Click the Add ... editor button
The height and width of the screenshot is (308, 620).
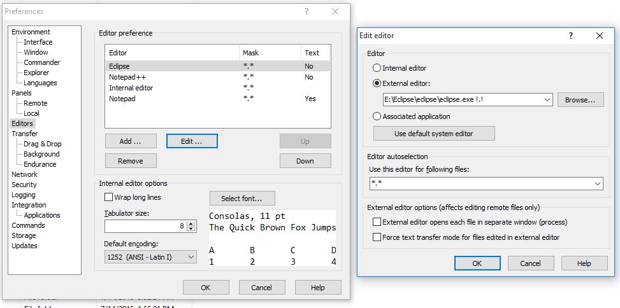pos(130,141)
